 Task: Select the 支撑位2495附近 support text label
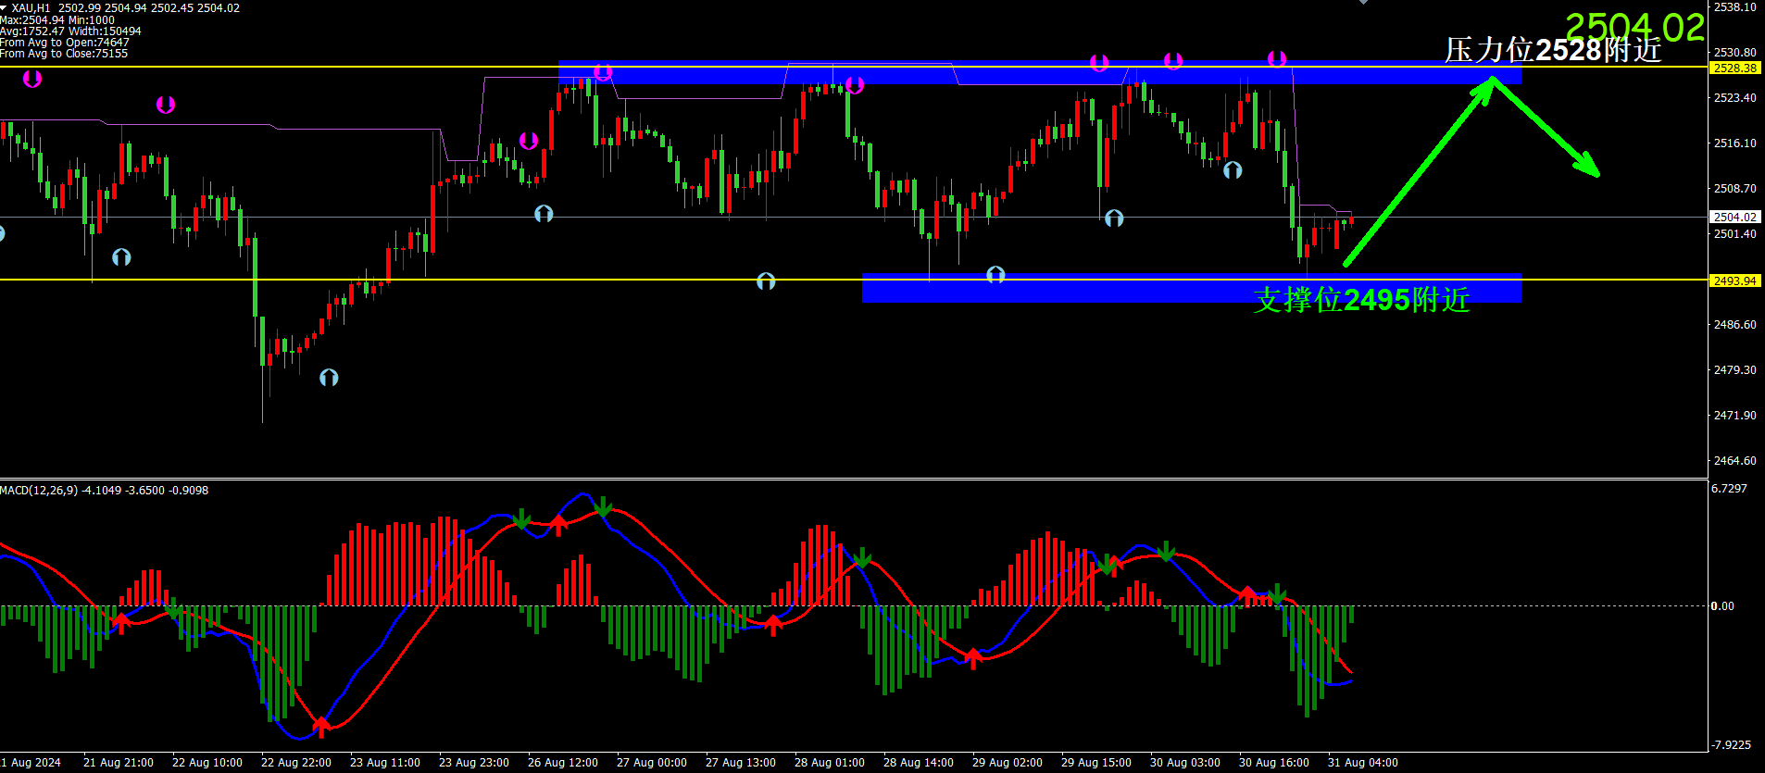[x=1361, y=299]
